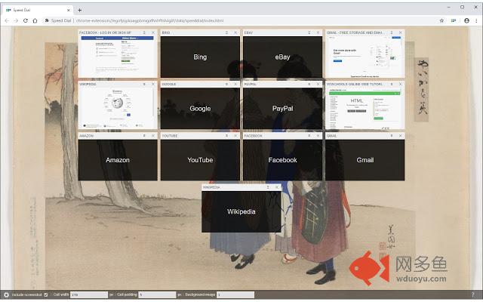Go back with the browser back arrow
483x302 pixels.
tap(7, 20)
